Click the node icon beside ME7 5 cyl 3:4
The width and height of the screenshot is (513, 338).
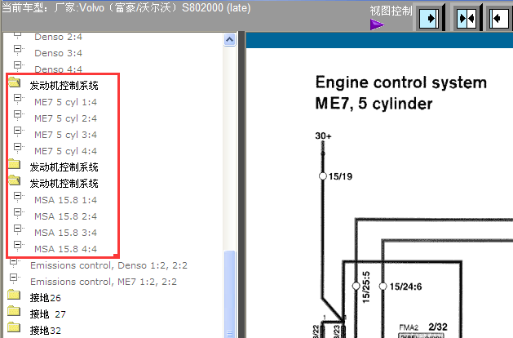pyautogui.click(x=18, y=131)
